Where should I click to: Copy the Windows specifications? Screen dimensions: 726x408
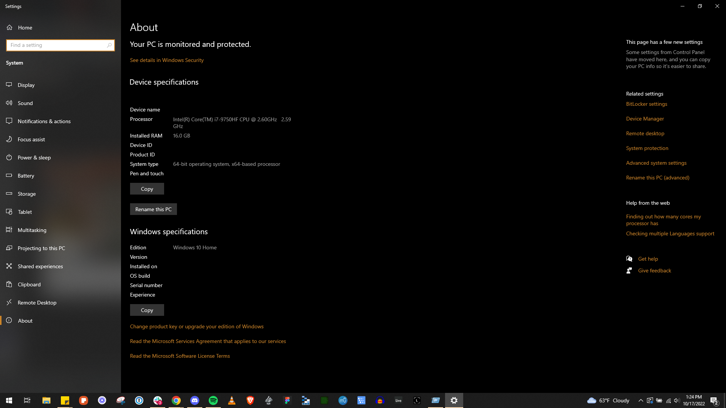pos(147,310)
